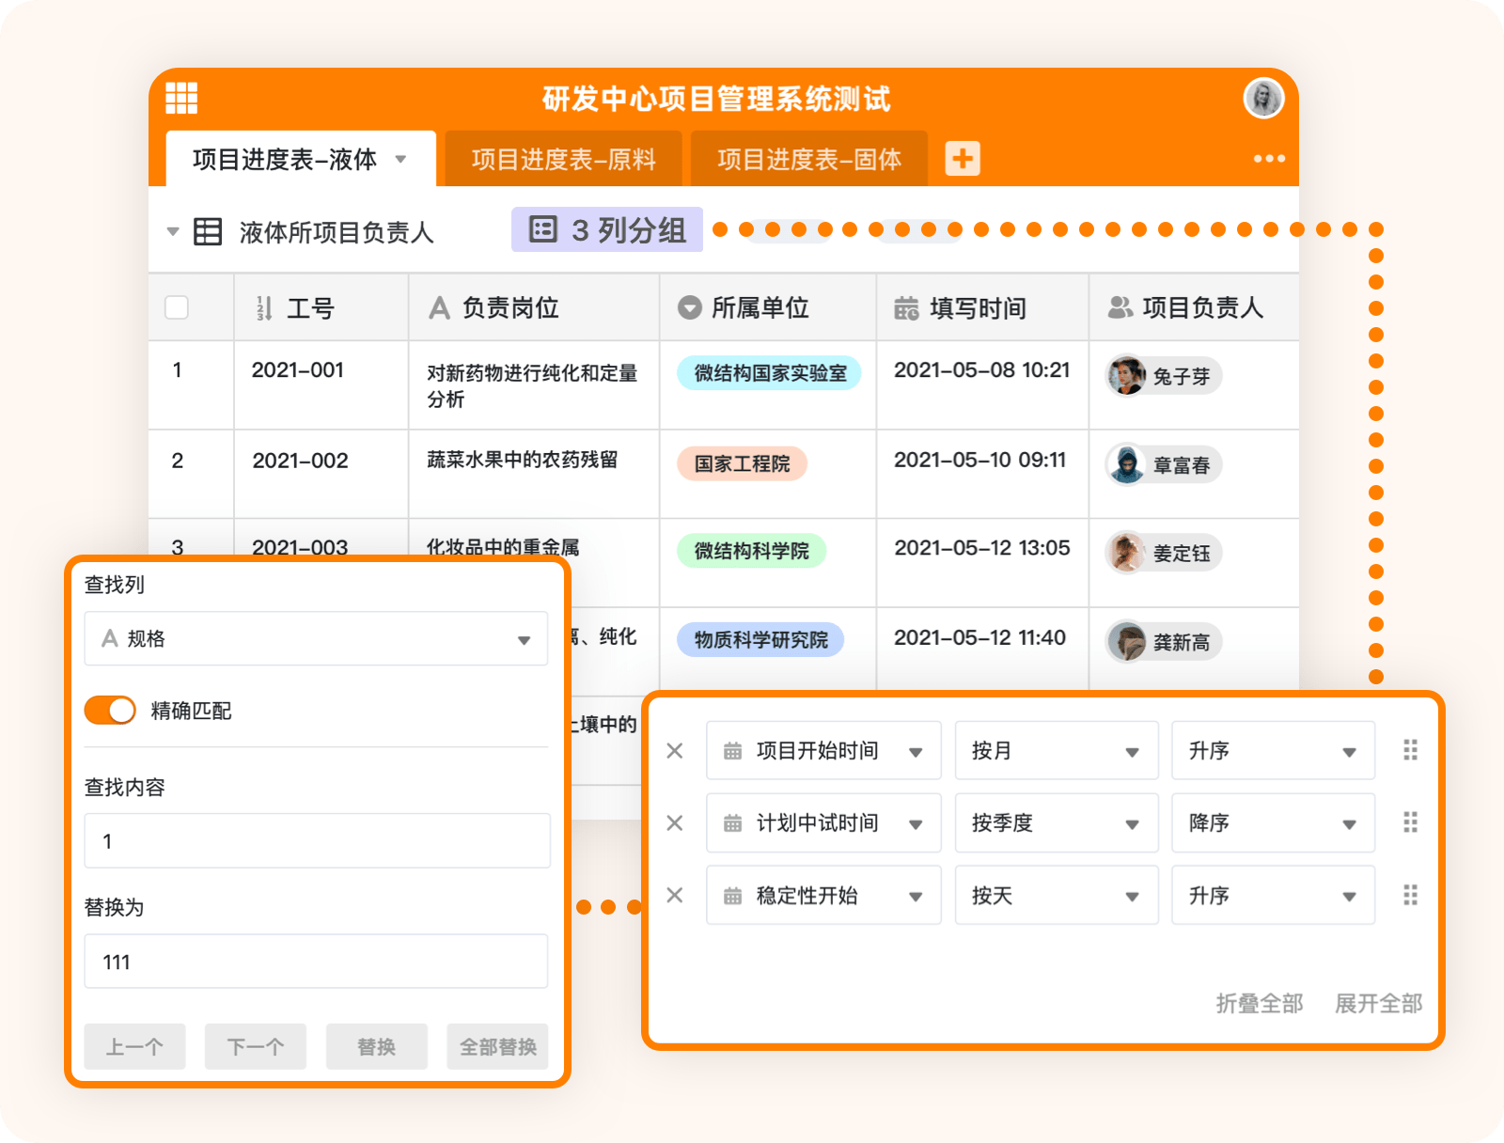This screenshot has height=1143, width=1504.
Task: Remove the 稳定性开始 grouping row
Action: tap(675, 896)
